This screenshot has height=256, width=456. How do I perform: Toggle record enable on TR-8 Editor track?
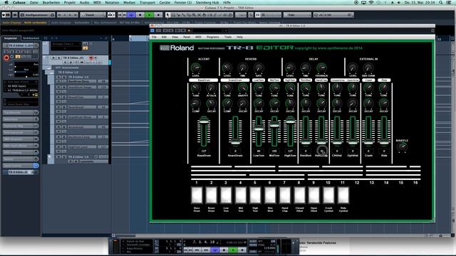[90, 58]
